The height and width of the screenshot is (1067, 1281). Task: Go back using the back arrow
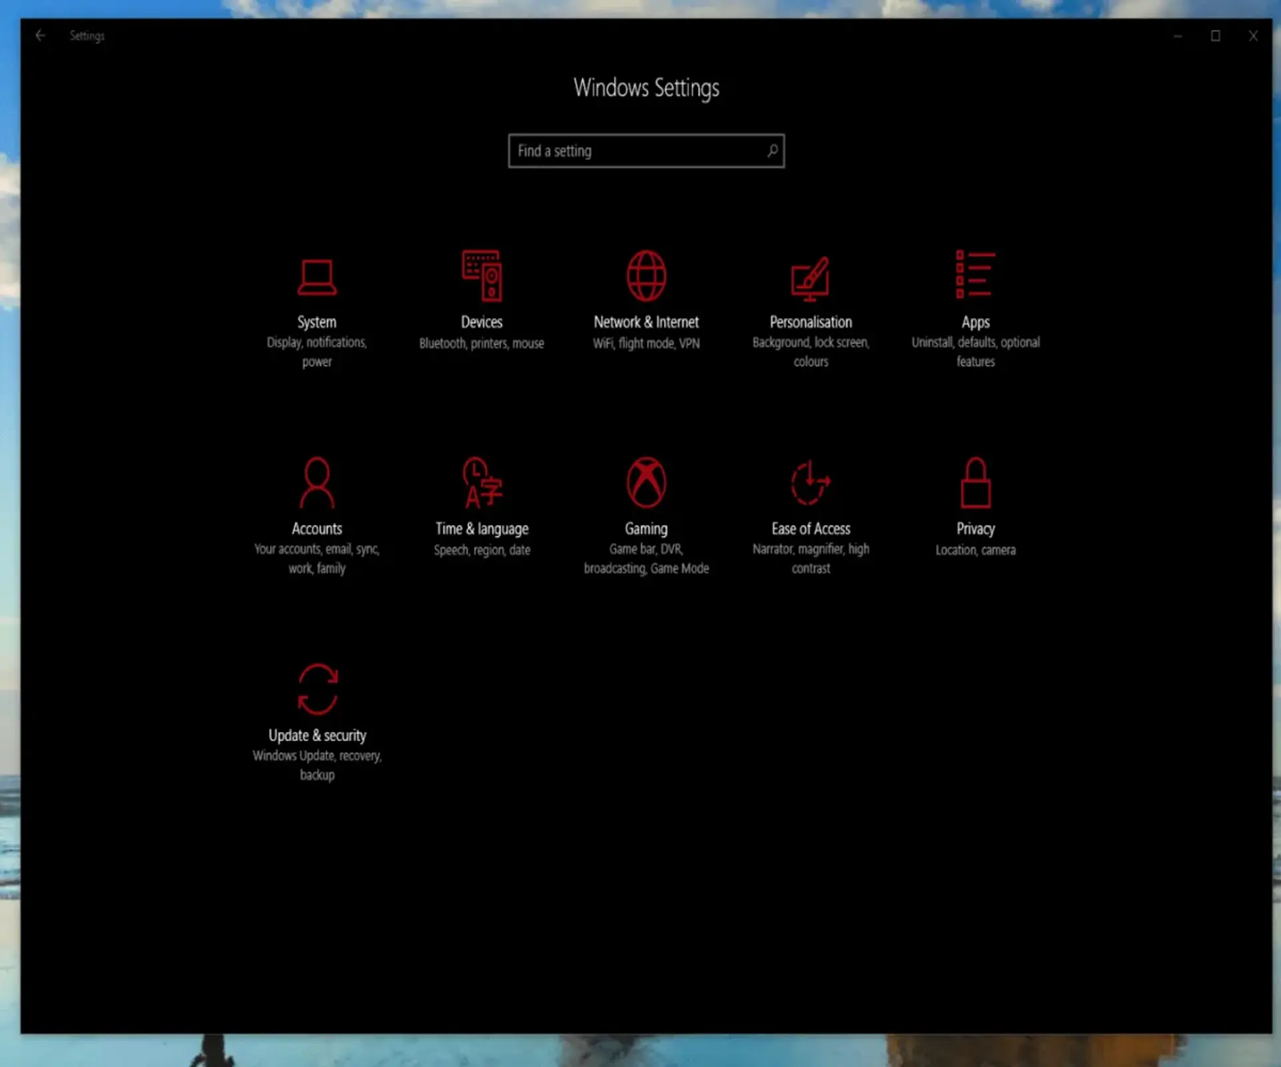coord(40,35)
